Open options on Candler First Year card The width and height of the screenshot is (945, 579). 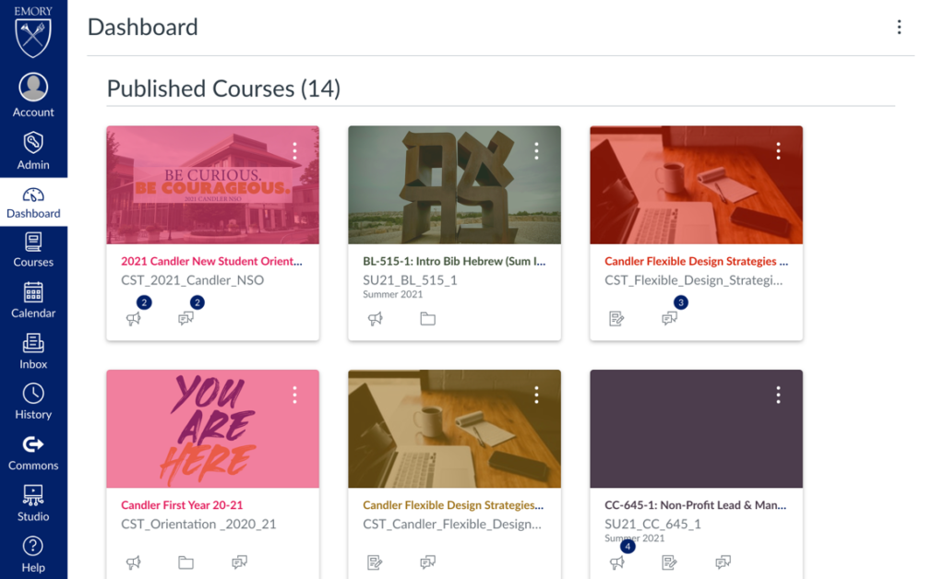pos(294,396)
